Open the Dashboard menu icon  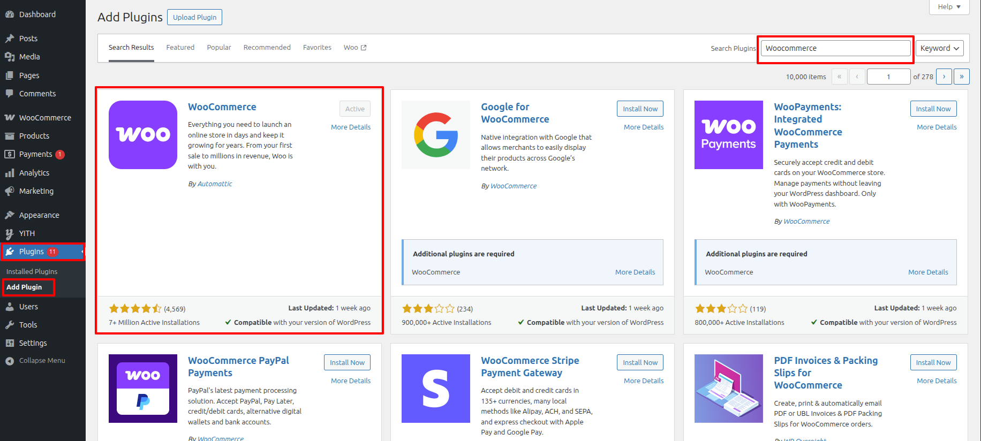10,14
